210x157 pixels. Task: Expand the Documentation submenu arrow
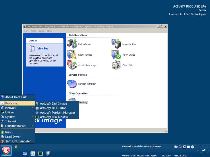pyautogui.click(x=32, y=126)
